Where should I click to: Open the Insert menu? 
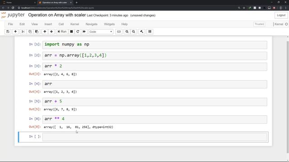tap(48, 24)
